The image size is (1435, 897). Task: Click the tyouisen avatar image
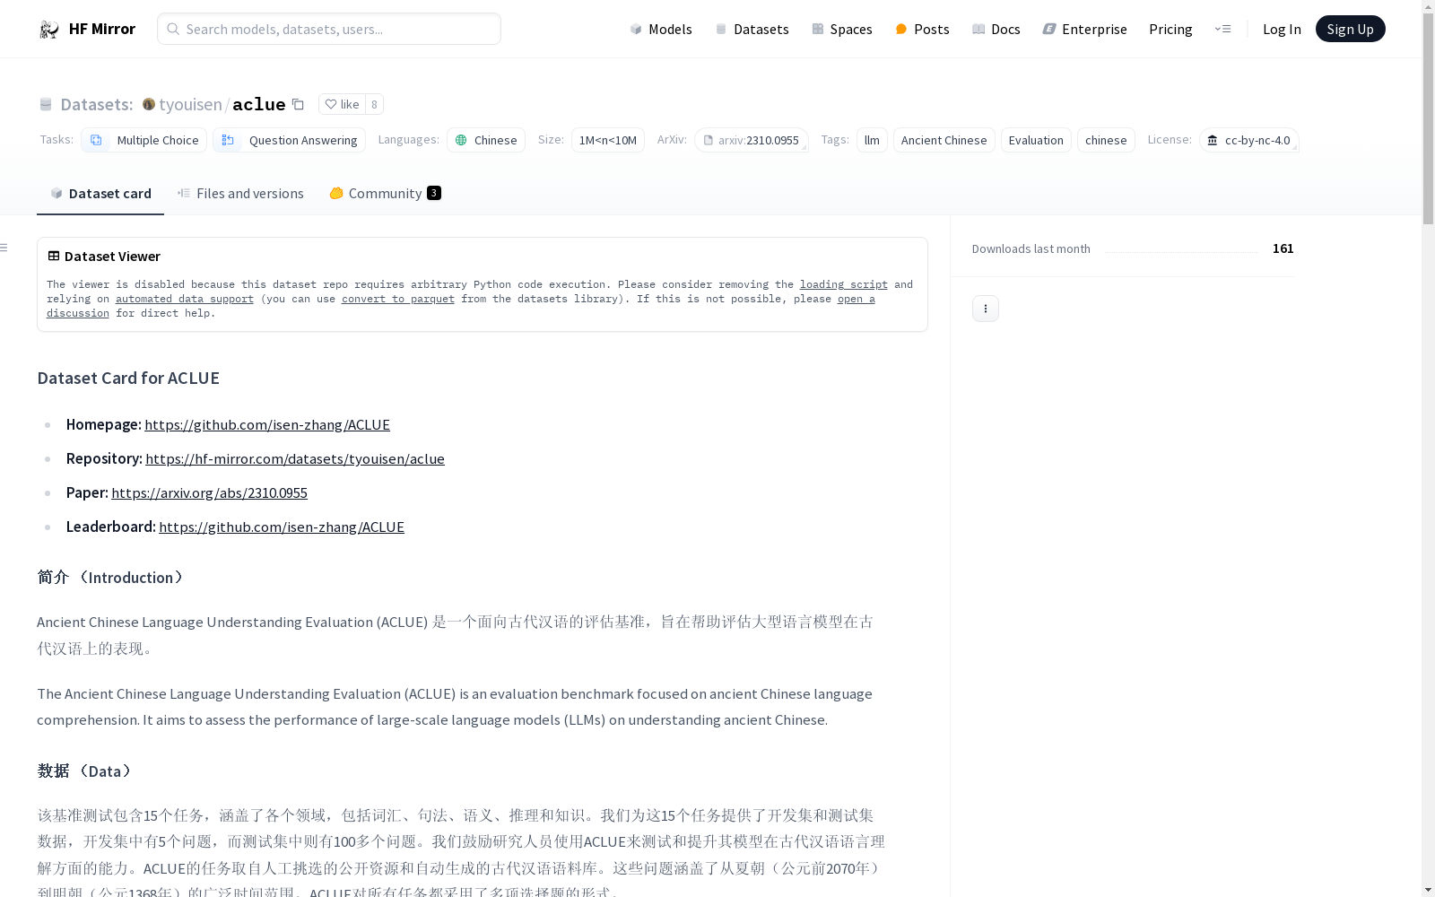(x=149, y=104)
